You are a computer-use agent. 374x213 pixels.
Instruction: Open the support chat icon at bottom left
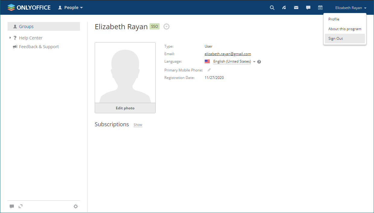[12, 206]
